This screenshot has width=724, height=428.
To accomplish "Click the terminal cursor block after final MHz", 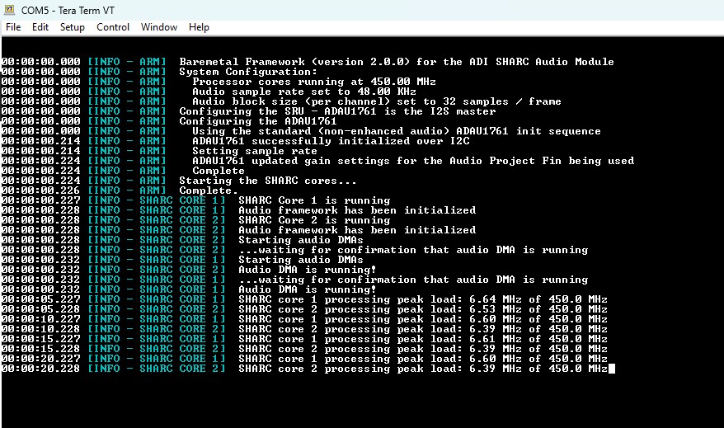I will (x=612, y=369).
